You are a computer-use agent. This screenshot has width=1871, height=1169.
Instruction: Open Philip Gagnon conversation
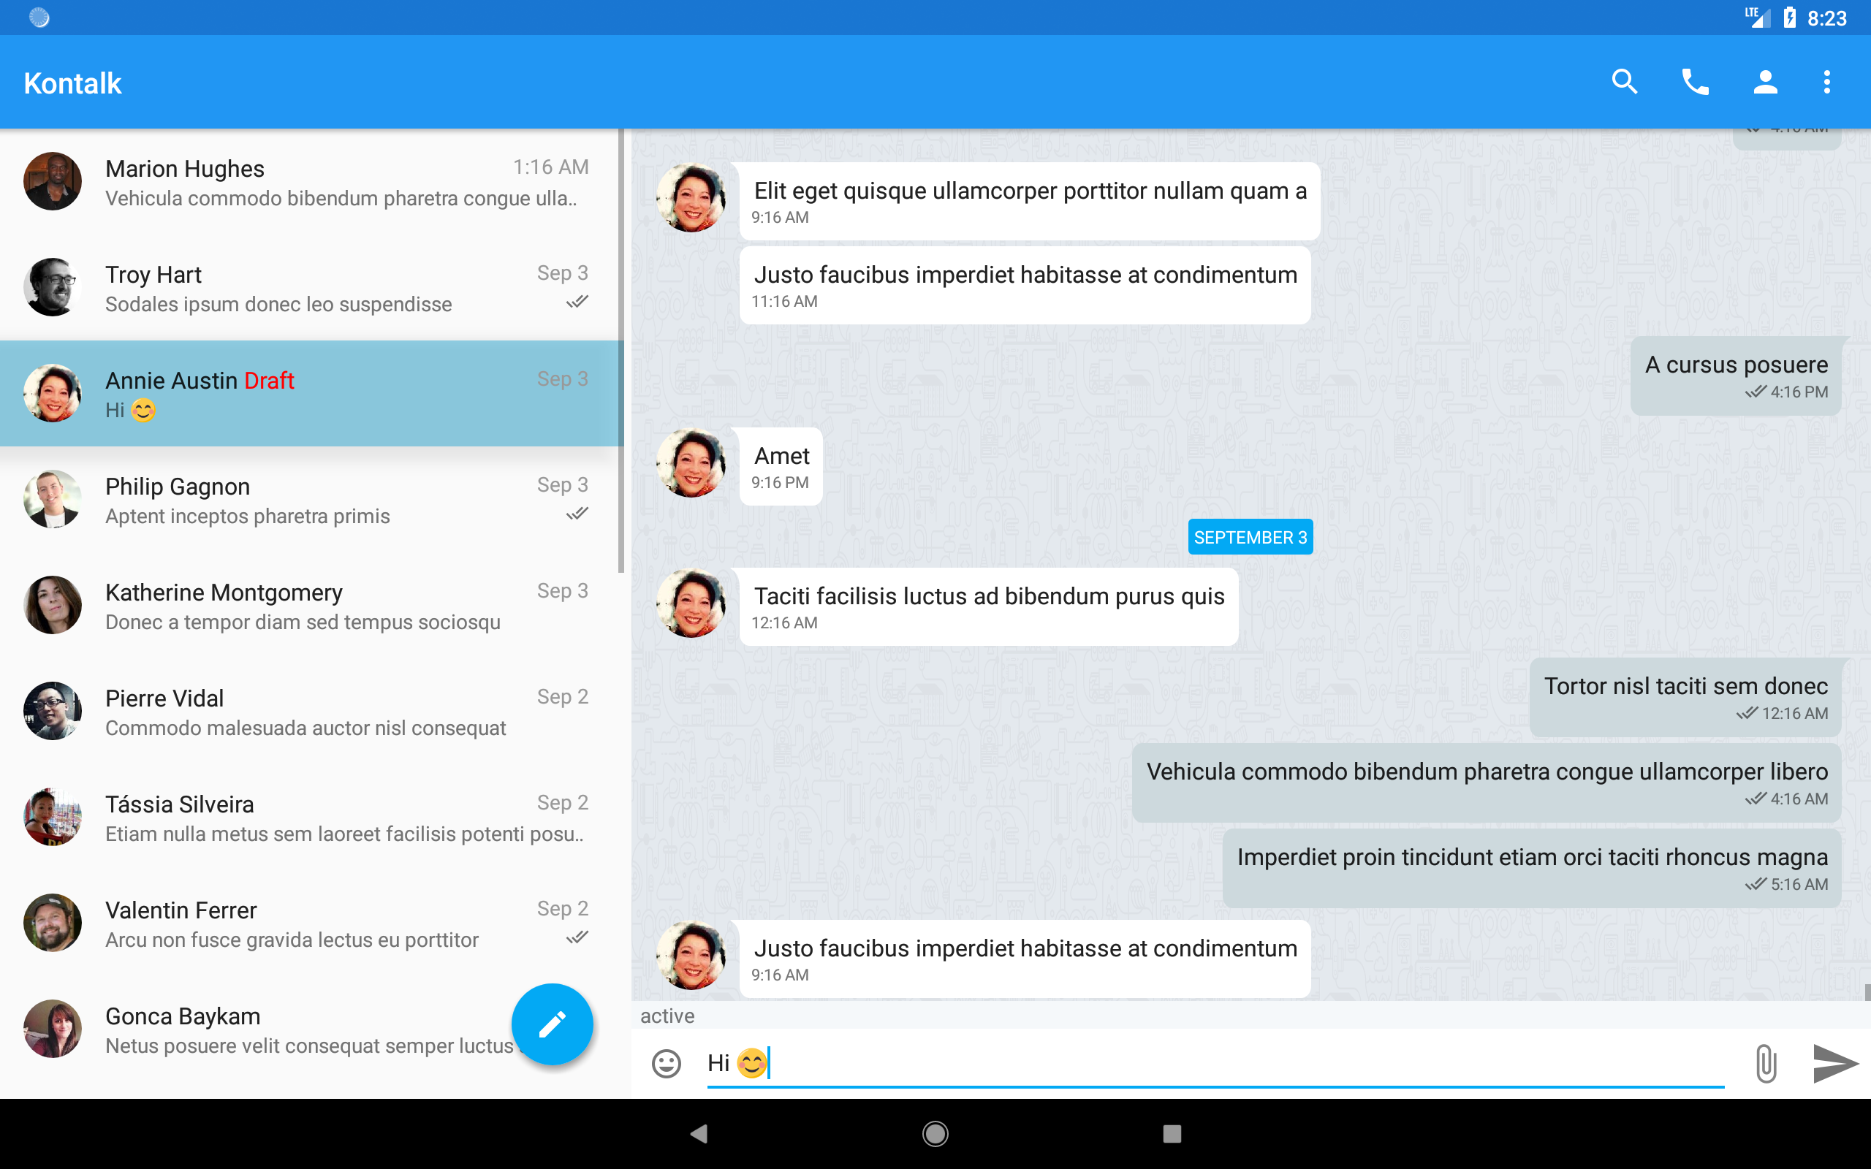pyautogui.click(x=309, y=500)
